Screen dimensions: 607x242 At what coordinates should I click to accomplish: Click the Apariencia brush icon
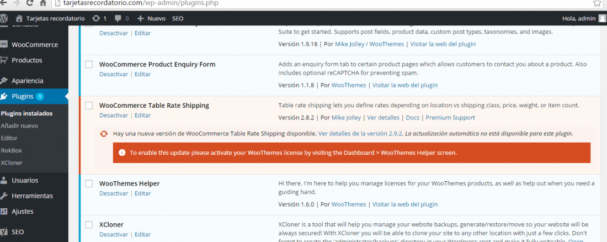tap(4, 81)
